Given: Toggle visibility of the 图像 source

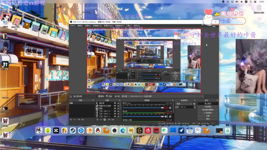Looking at the screenshot, I should pyautogui.click(x=115, y=108).
